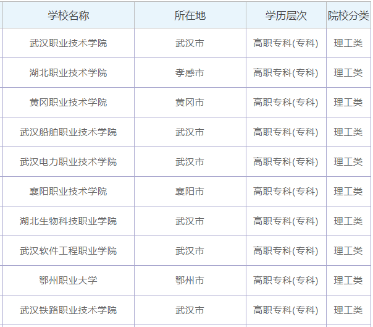This screenshot has height=327, width=373.
Task: Select school name 鄂州职业大学
Action: (x=69, y=280)
